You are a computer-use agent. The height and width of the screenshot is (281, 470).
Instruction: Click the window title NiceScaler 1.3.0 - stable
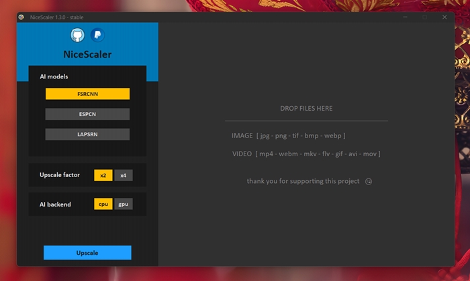click(x=56, y=17)
